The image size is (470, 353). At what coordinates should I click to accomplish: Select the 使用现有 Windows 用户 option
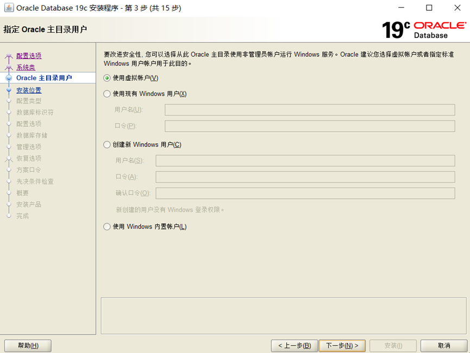(x=106, y=93)
